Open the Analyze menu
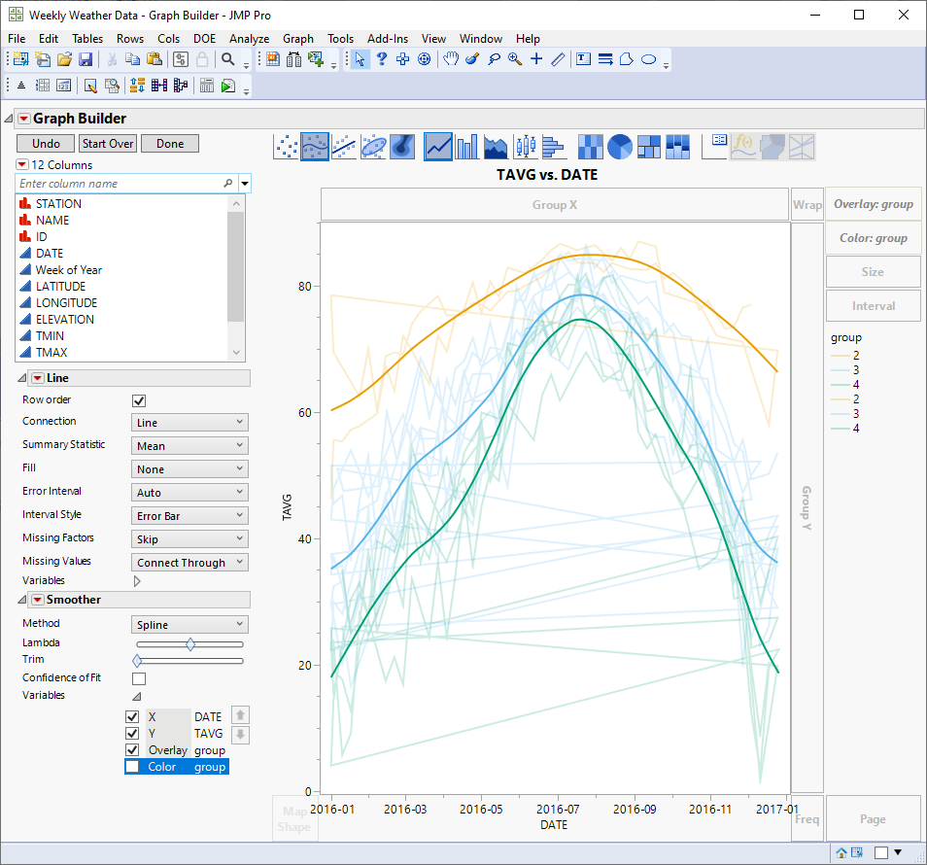Screen dimensions: 927x865 (249, 39)
